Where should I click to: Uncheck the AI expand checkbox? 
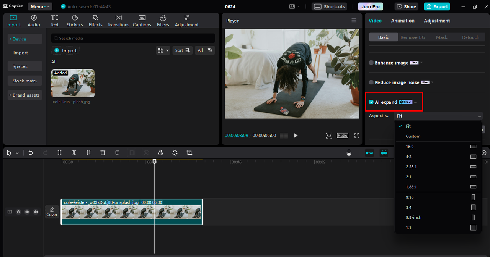click(x=371, y=102)
